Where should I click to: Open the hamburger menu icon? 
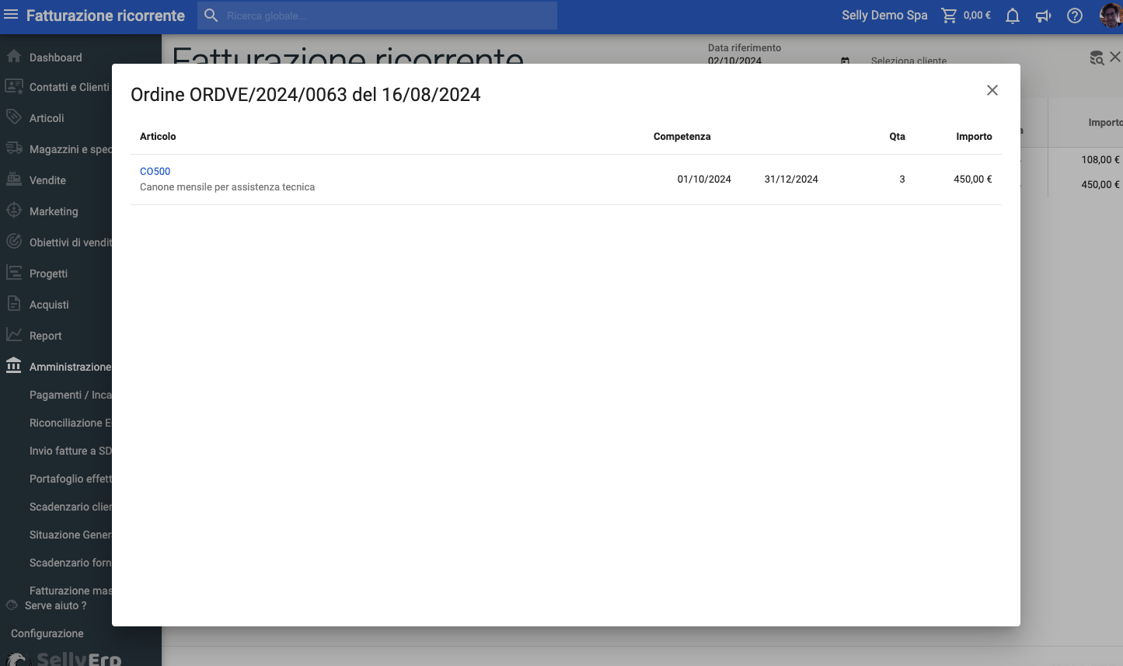(11, 15)
